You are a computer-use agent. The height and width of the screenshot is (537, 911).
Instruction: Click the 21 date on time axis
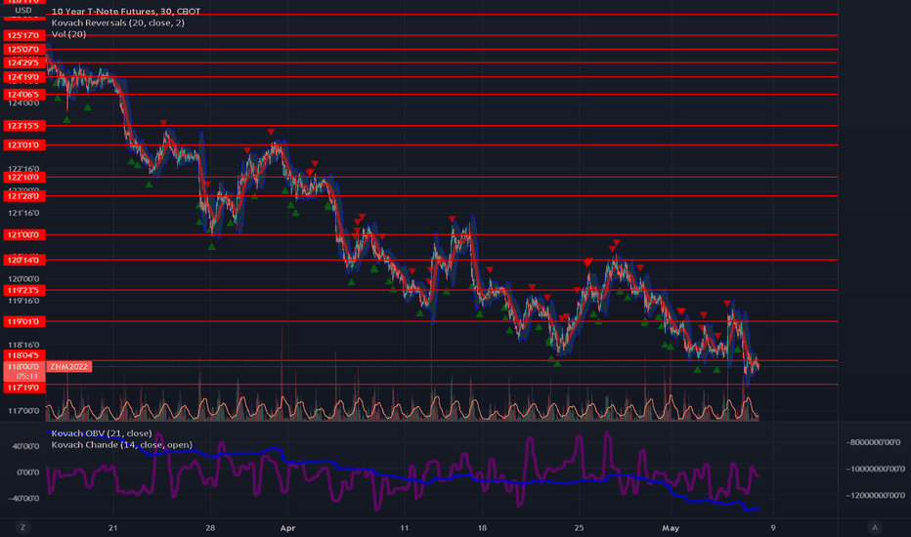point(112,527)
